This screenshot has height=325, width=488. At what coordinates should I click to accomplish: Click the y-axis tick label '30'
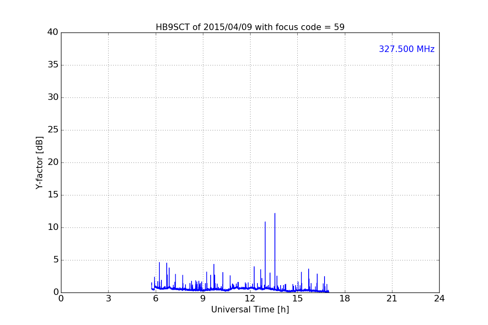(53, 97)
